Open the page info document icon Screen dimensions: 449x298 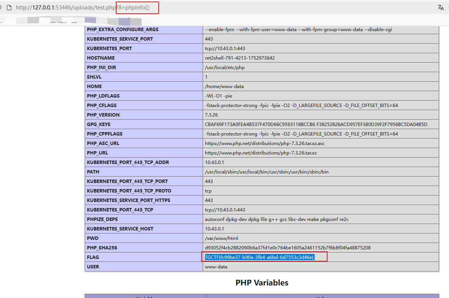[9, 8]
